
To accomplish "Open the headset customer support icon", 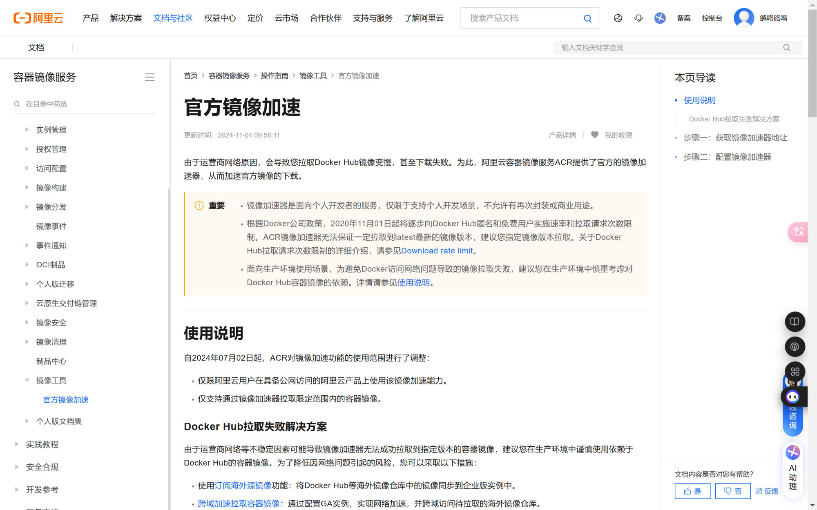I will click(x=638, y=18).
